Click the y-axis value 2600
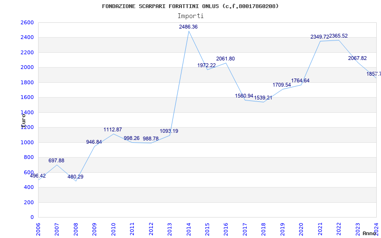Image resolution: width=381 pixels, height=238 pixels. coord(28,22)
